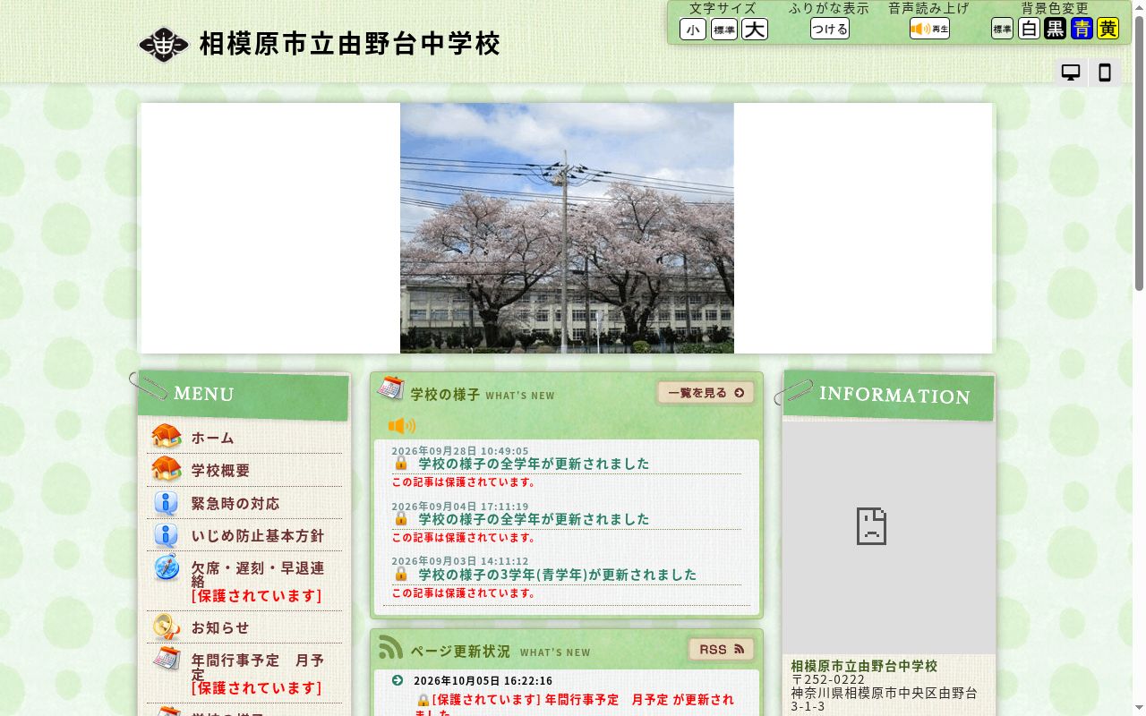This screenshot has height=716, width=1146.
Task: Set text size to standard (標準)
Action: [724, 30]
